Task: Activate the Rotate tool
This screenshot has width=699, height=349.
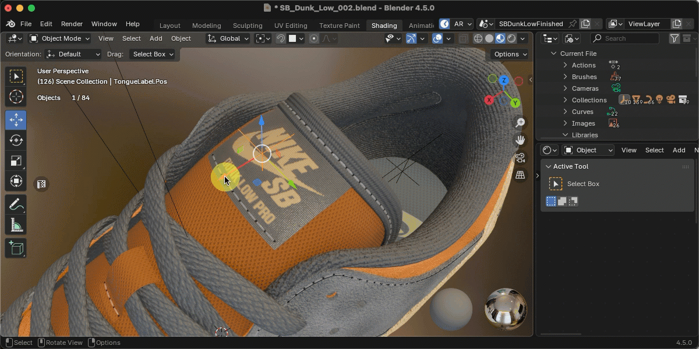Action: click(x=16, y=140)
